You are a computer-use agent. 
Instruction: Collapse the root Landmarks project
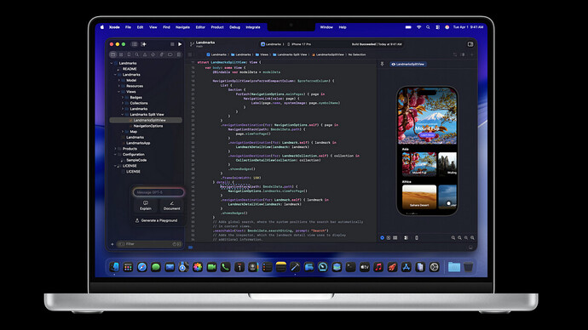coord(112,63)
